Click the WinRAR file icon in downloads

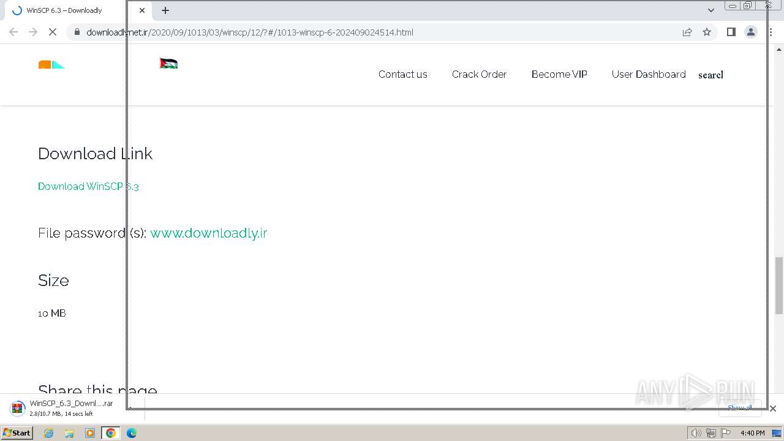18,408
